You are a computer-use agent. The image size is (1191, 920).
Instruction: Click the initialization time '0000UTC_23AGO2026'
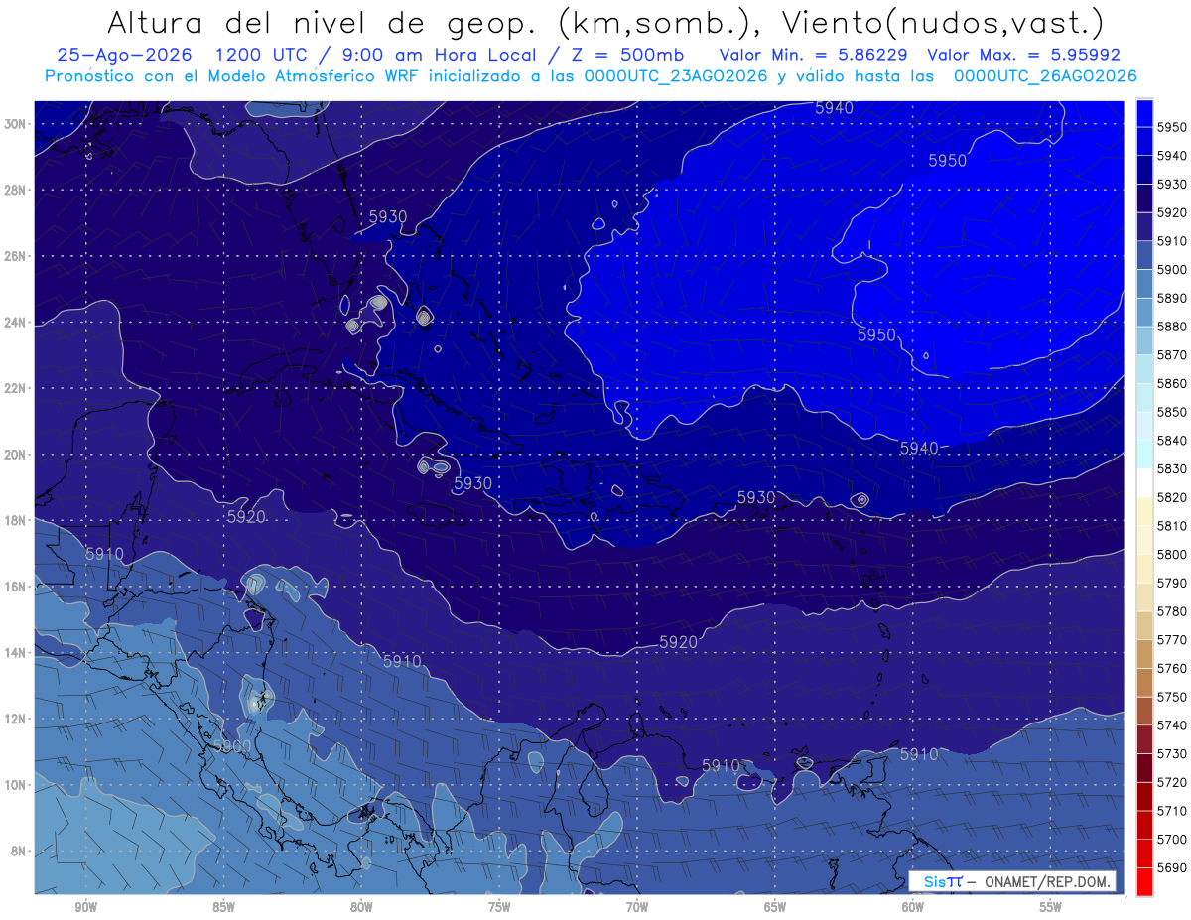point(676,75)
